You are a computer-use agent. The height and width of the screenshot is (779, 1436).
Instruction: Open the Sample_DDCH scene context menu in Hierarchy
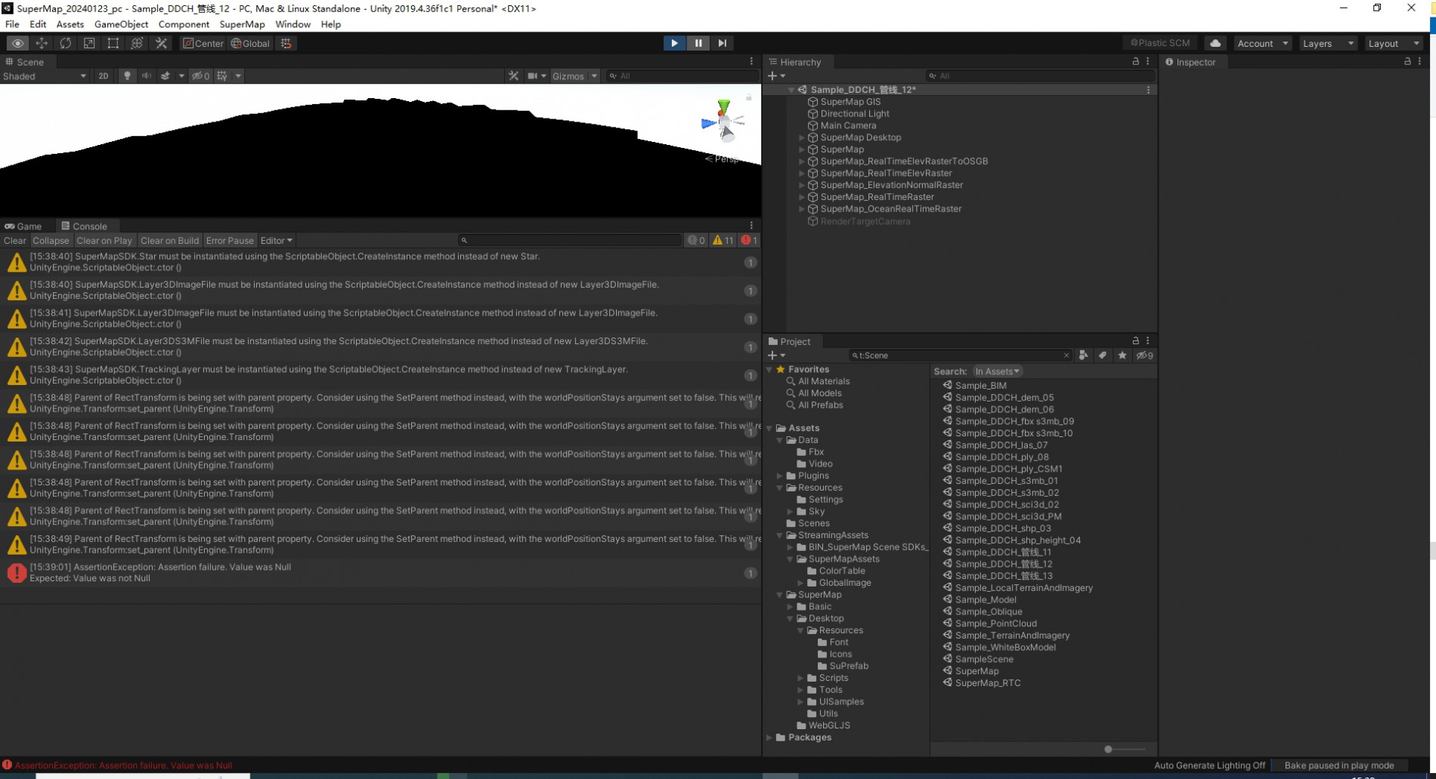coord(1149,90)
